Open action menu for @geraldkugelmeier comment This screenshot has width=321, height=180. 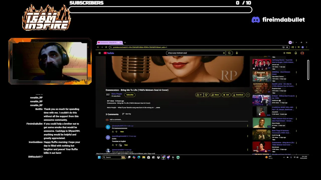[x=248, y=136]
